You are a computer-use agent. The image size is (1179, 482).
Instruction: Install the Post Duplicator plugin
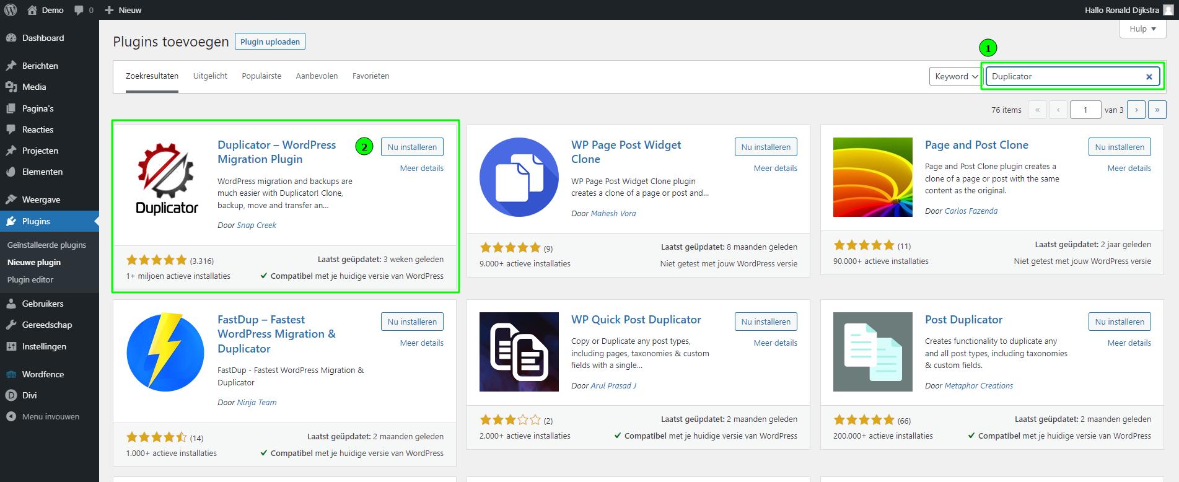(1120, 322)
